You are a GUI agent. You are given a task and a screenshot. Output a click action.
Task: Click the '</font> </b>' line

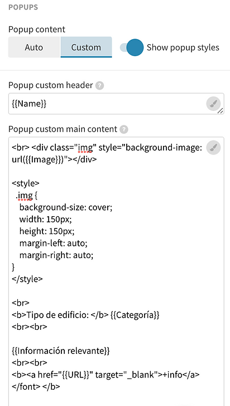(36, 386)
